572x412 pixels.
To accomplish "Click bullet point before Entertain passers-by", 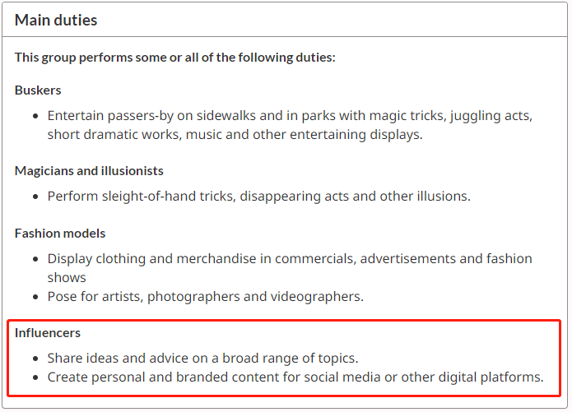I will pos(35,116).
